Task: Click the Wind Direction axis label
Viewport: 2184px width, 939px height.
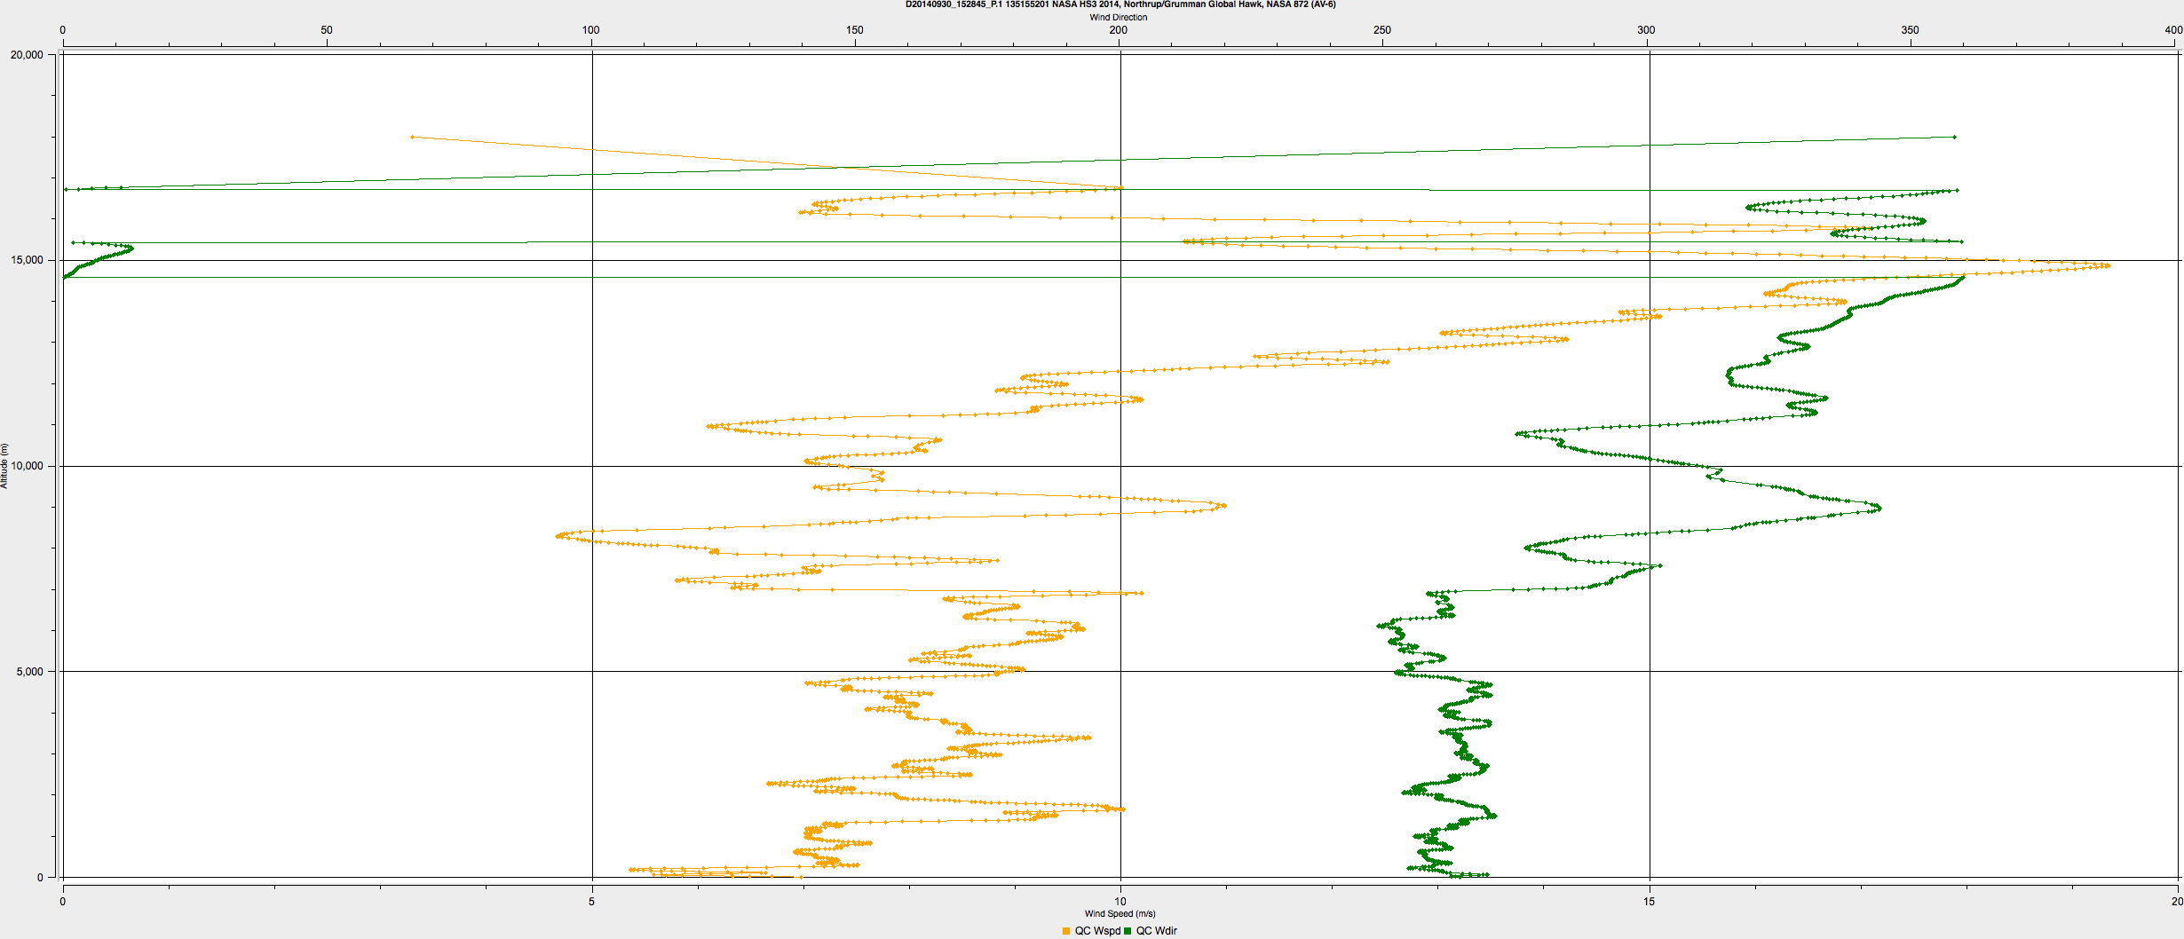Action: (1119, 17)
